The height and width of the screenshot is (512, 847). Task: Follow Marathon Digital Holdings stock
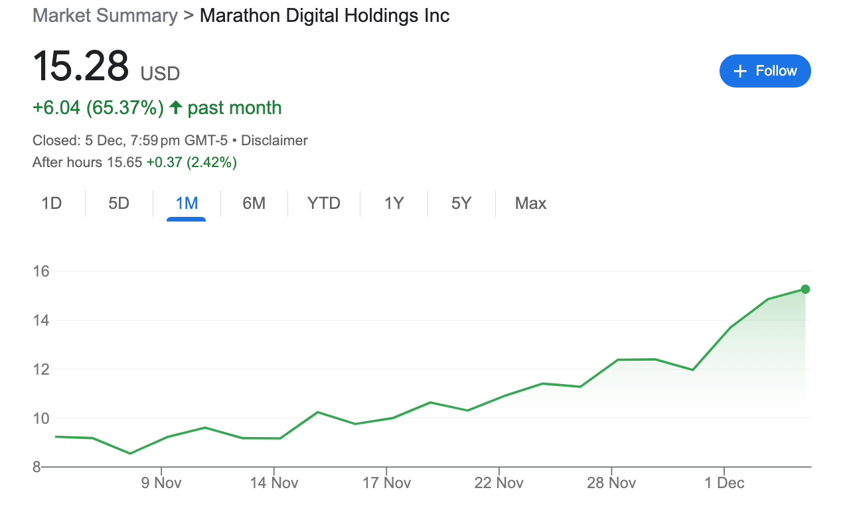(765, 71)
